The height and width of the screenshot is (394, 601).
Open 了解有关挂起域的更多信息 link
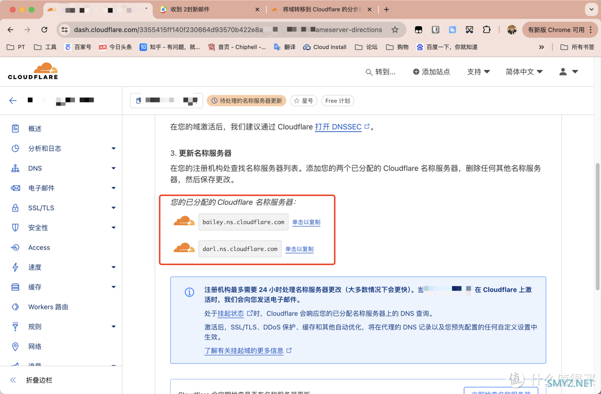244,351
